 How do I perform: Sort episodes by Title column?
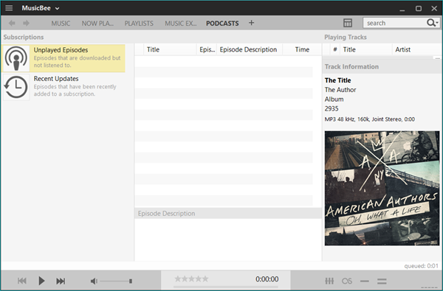pyautogui.click(x=170, y=49)
